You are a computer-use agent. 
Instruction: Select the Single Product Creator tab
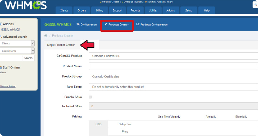[61, 45]
